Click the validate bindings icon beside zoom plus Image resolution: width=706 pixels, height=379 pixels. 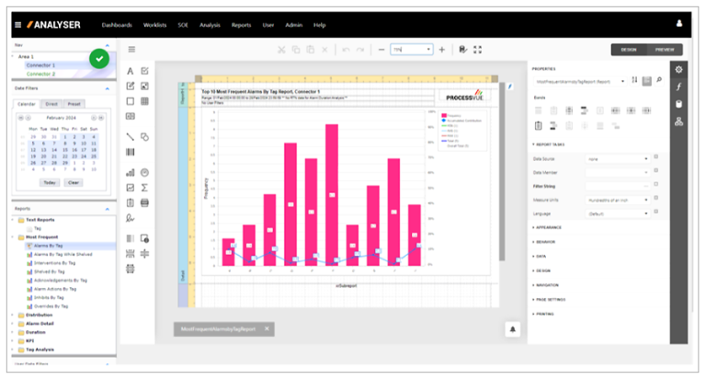pos(463,50)
